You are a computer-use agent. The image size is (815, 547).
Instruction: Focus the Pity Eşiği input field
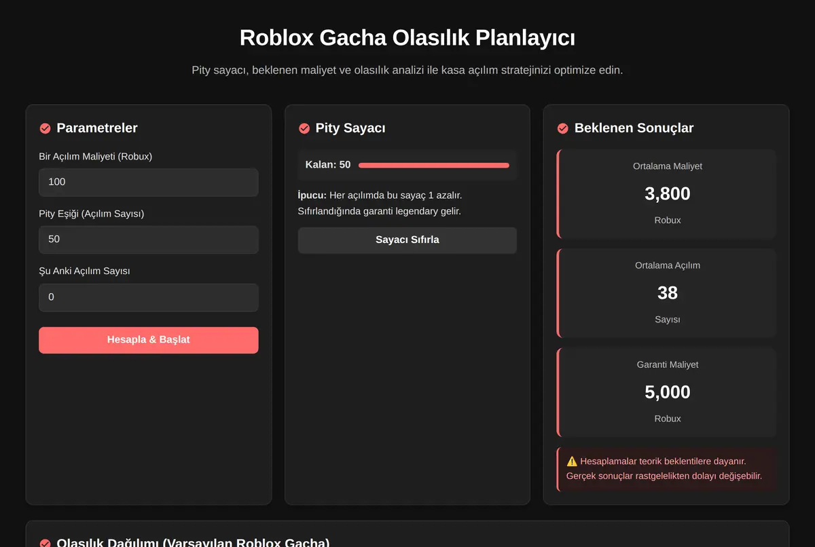click(x=149, y=240)
